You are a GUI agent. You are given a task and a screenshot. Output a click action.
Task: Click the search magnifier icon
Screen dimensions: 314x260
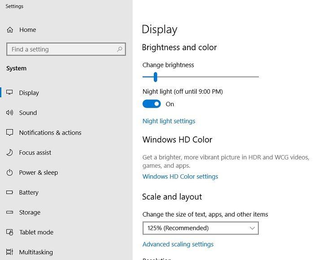point(120,49)
